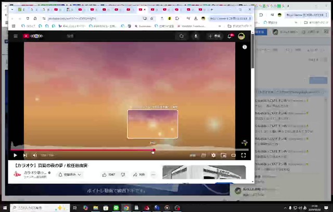Click the blue button in background window
Screen dimensions: 333x212
(x=318, y=81)
